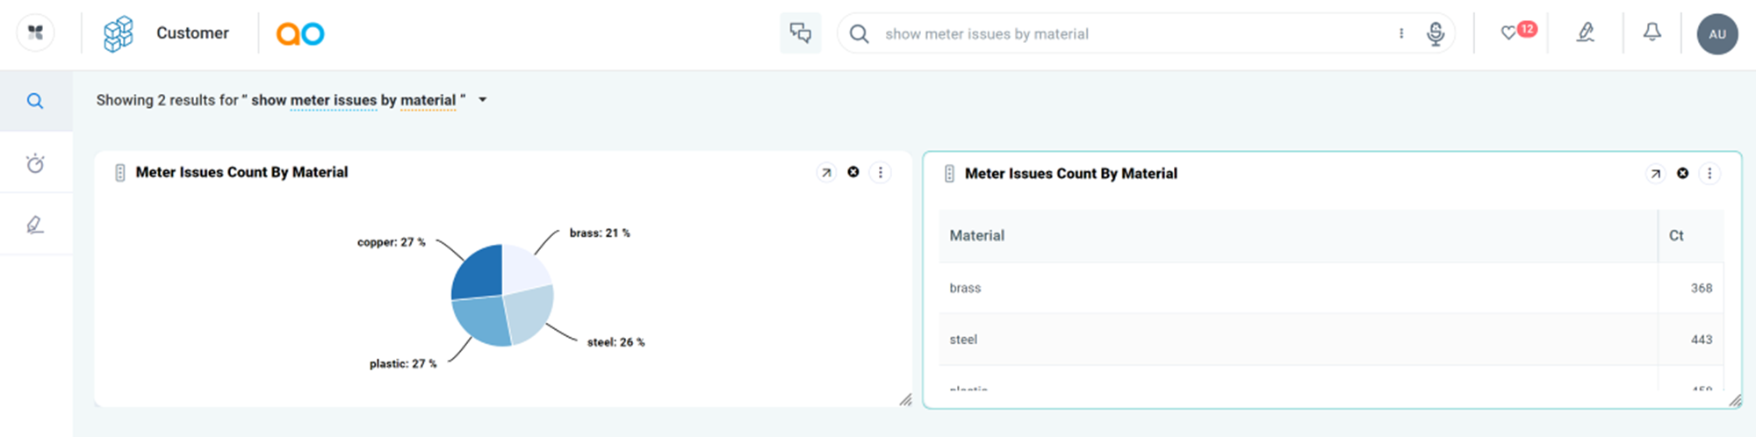The width and height of the screenshot is (1756, 437).
Task: Open favorites heart icon with badge
Action: point(1509,33)
